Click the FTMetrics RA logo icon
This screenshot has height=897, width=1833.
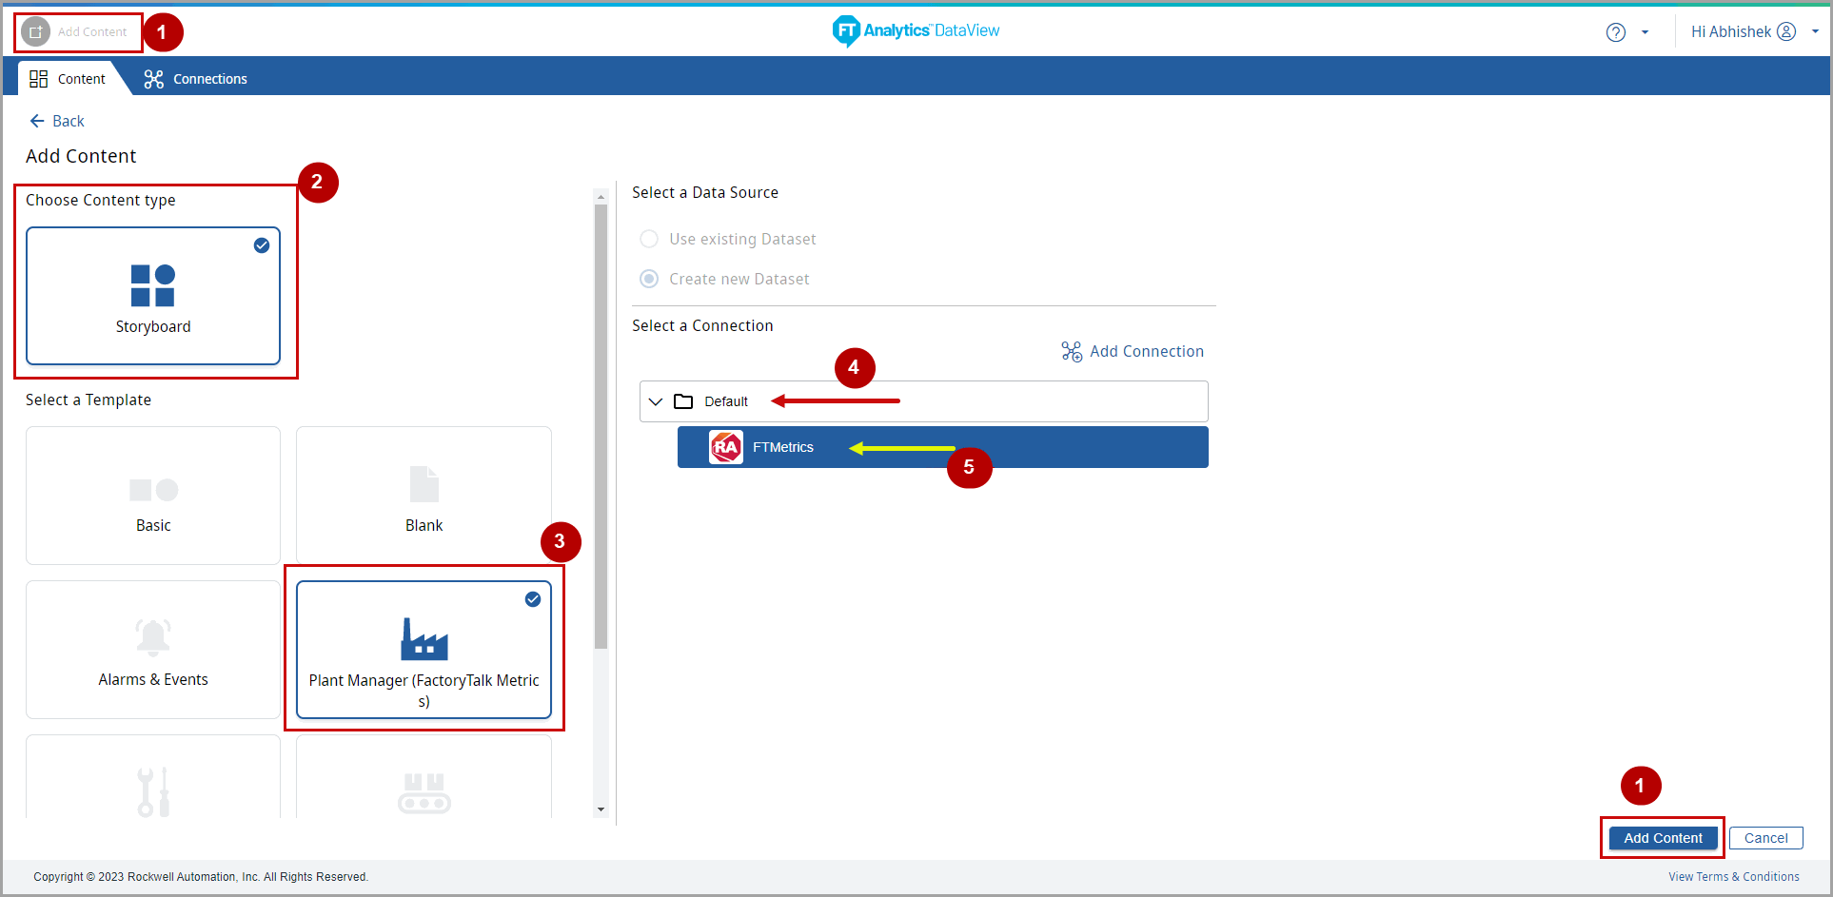point(726,447)
